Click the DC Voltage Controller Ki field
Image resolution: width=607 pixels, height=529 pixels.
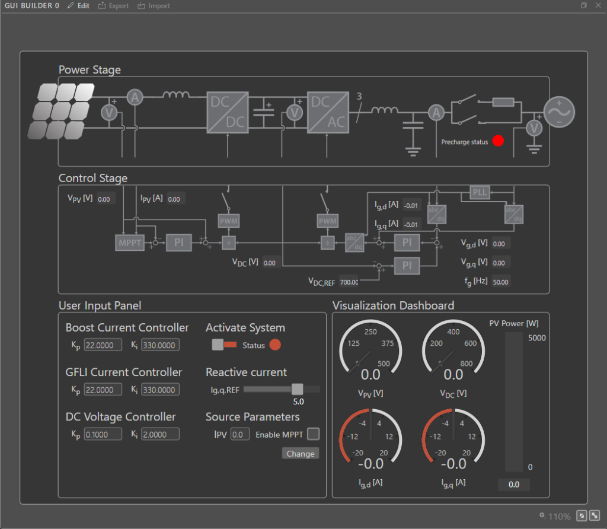click(160, 434)
